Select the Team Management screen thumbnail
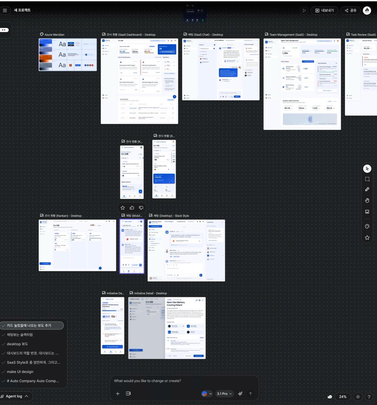The image size is (377, 405). pos(302,84)
